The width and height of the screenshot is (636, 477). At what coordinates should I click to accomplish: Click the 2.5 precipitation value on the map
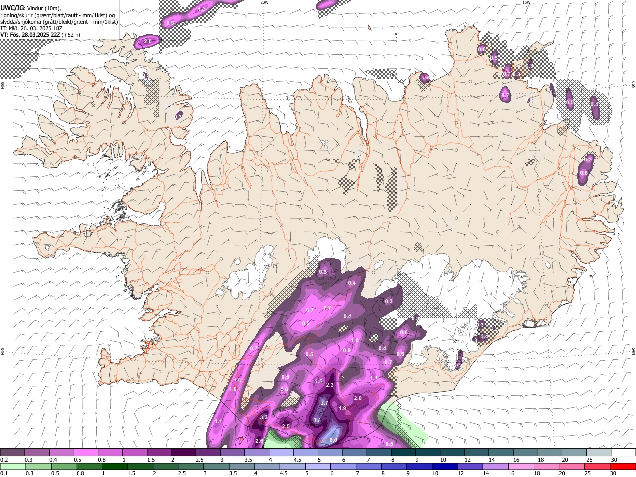(x=286, y=427)
